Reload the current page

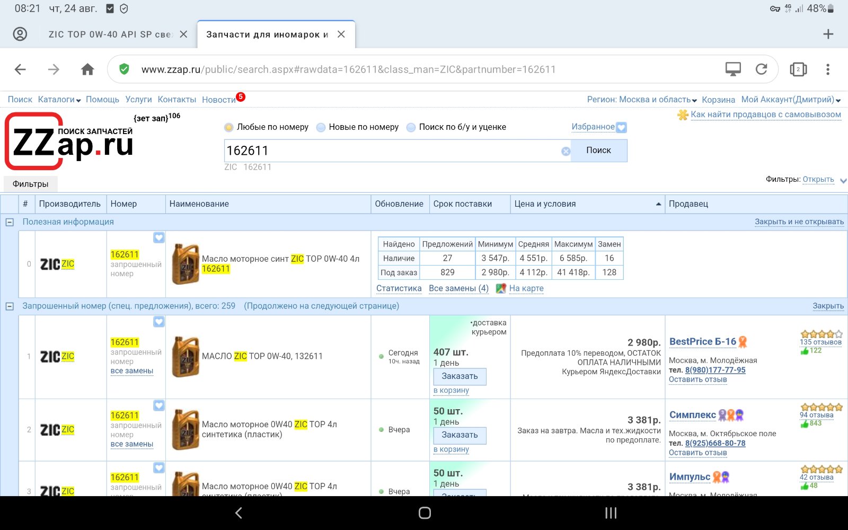761,69
